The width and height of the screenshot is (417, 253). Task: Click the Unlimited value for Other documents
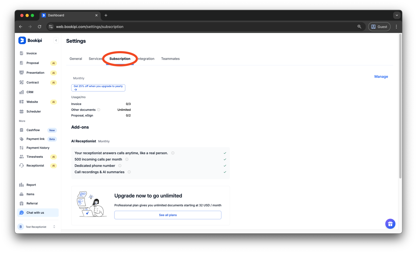pyautogui.click(x=124, y=110)
